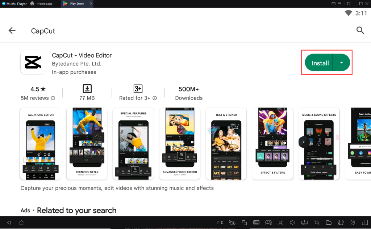
Task: Click the location pin icon
Action: pyautogui.click(x=353, y=222)
